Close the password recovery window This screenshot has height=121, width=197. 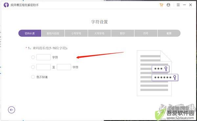tap(190, 5)
